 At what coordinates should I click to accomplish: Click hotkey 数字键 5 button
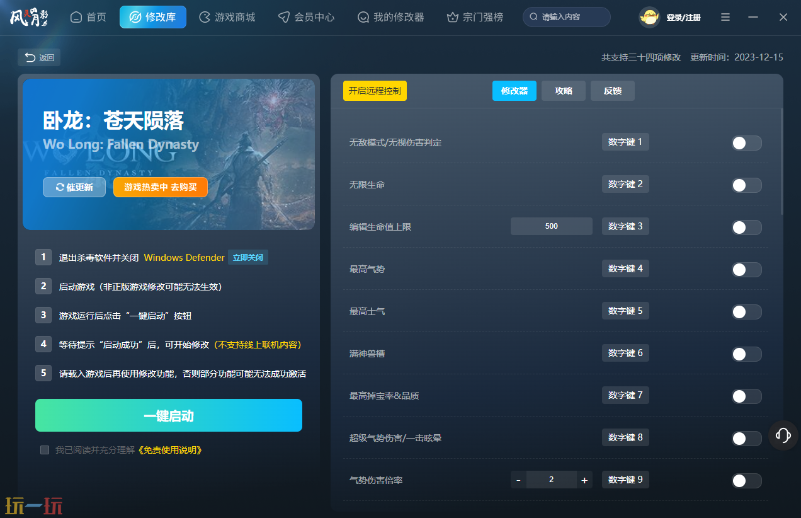pyautogui.click(x=625, y=311)
